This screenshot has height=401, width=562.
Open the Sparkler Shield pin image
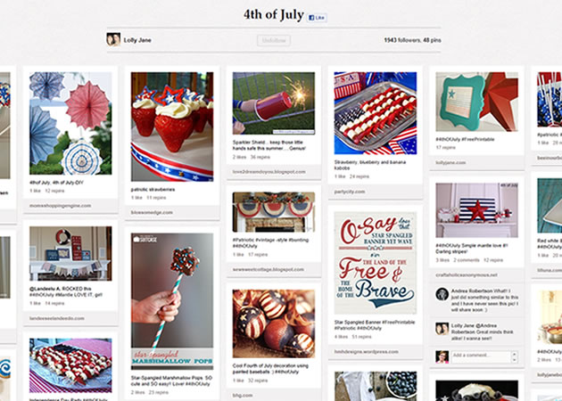click(274, 103)
